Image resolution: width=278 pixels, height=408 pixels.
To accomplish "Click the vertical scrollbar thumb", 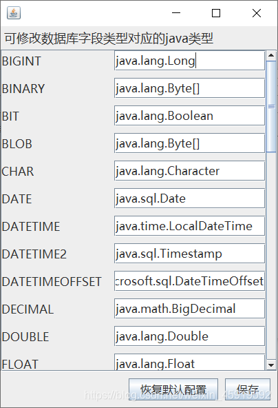I will [271, 106].
